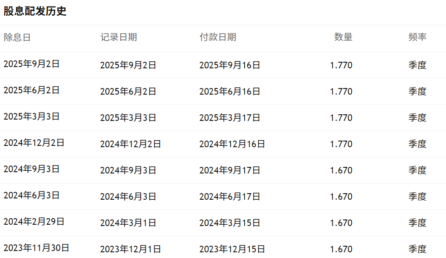The height and width of the screenshot is (258, 446).
Task: Click the 频率 column header
Action: coord(417,37)
